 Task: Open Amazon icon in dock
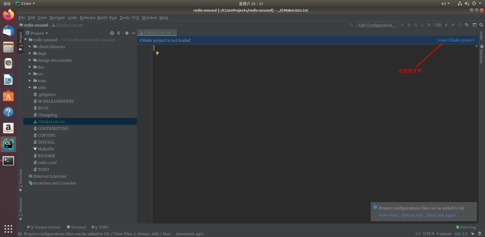(8, 128)
